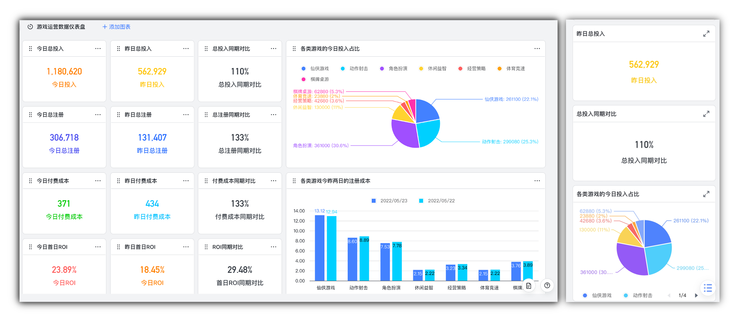Open more options on 昨日首日ROI card
The image size is (731, 322).
186,247
